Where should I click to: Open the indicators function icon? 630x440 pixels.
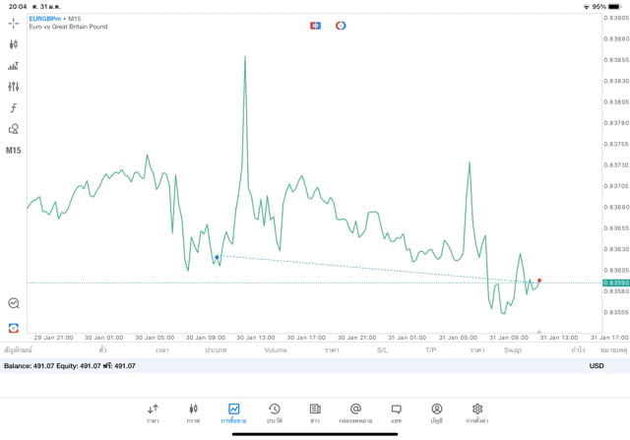(x=14, y=108)
